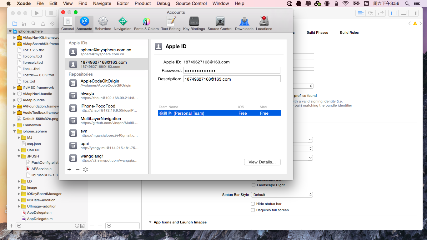Collapse the JPUSH folder
The width and height of the screenshot is (427, 240).
click(x=19, y=156)
